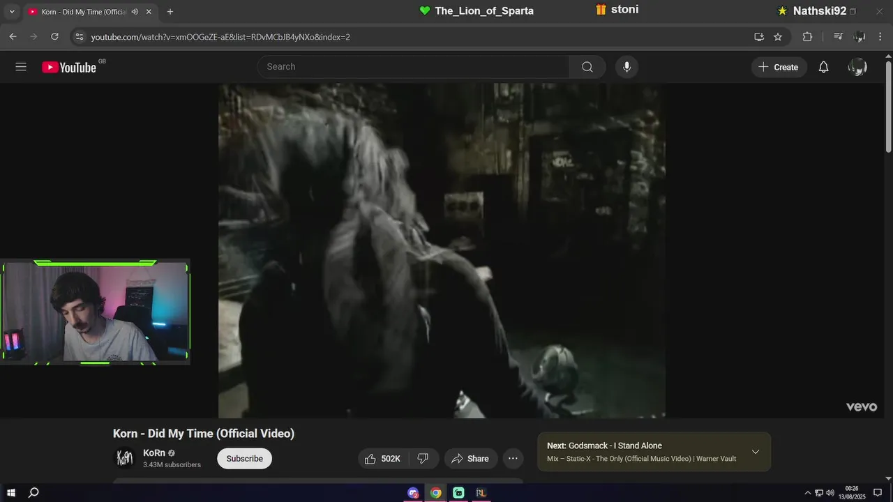893x502 pixels.
Task: Open more actions ellipsis under video
Action: tap(513, 459)
